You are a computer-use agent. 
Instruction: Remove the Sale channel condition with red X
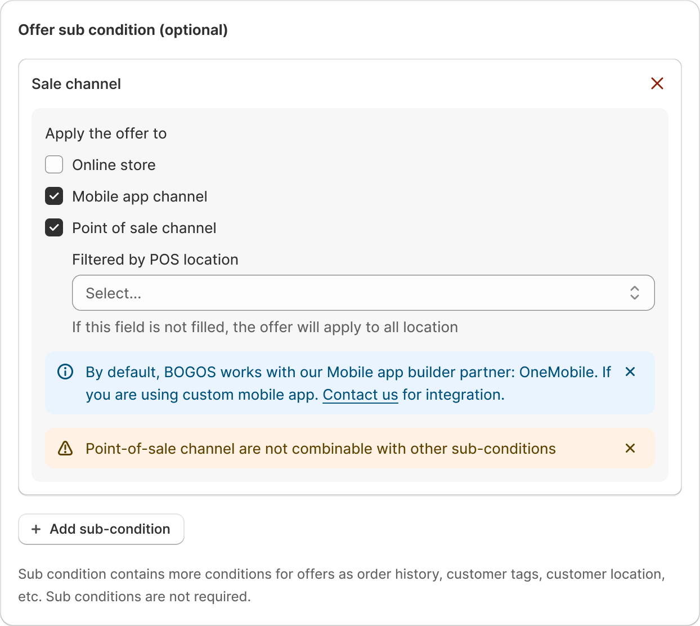click(x=657, y=83)
